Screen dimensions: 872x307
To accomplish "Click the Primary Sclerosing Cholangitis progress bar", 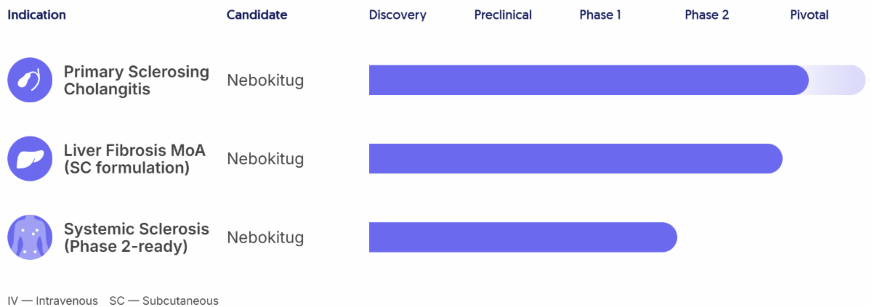I will coord(589,80).
